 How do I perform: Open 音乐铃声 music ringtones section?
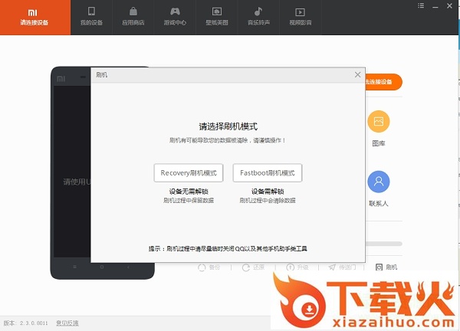258,17
